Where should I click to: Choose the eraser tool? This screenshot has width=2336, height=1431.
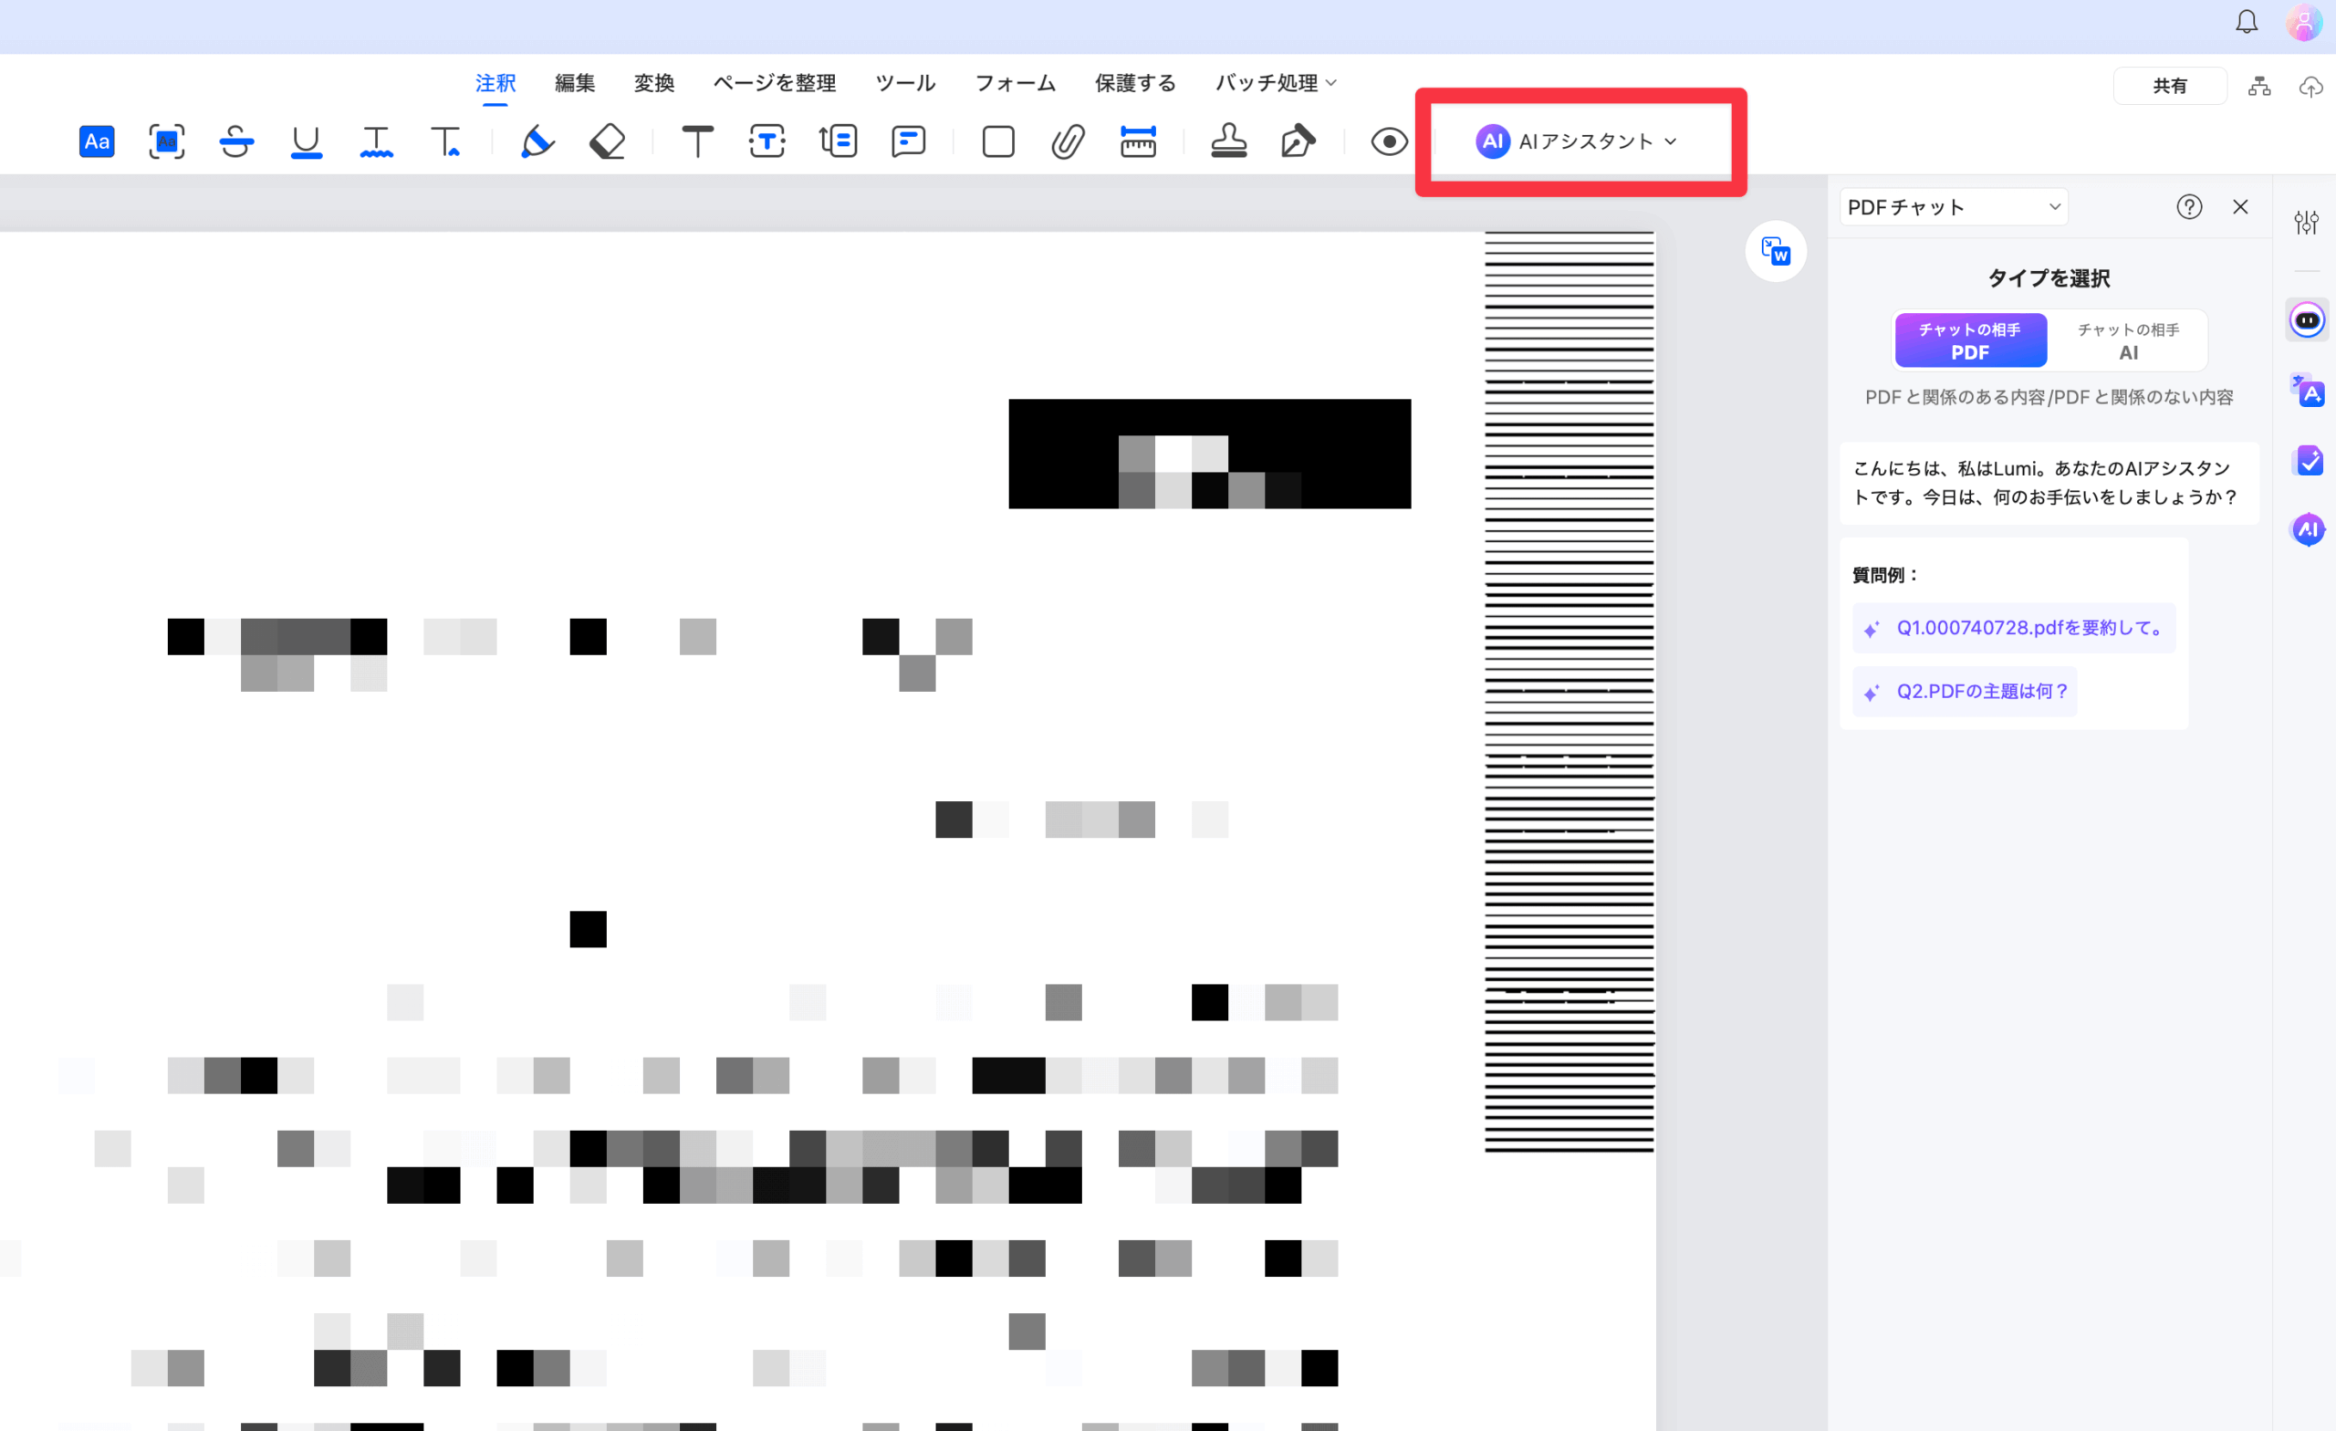(x=607, y=142)
